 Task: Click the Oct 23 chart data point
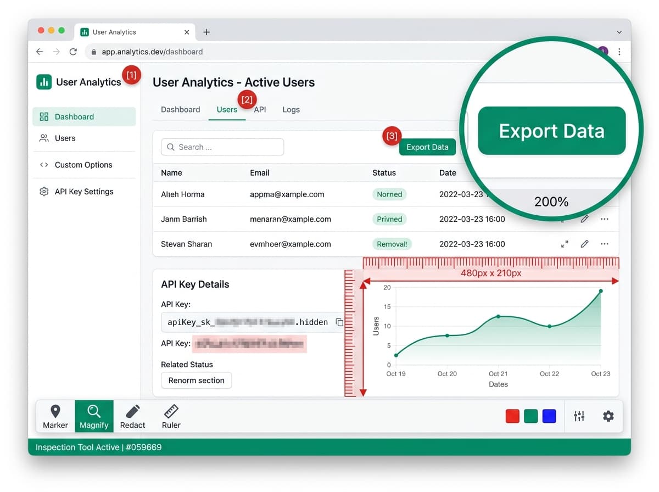coord(601,291)
